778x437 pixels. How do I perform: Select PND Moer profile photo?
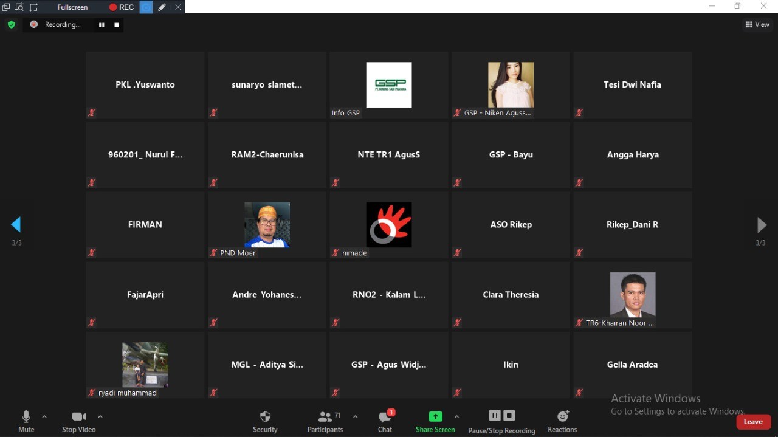point(267,225)
